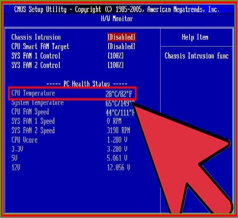
Task: Click the 3190 RPM fan speed value
Action: coord(119,130)
